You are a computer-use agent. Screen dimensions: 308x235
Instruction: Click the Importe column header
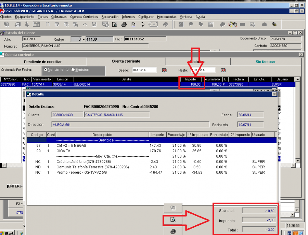[x=191, y=79]
